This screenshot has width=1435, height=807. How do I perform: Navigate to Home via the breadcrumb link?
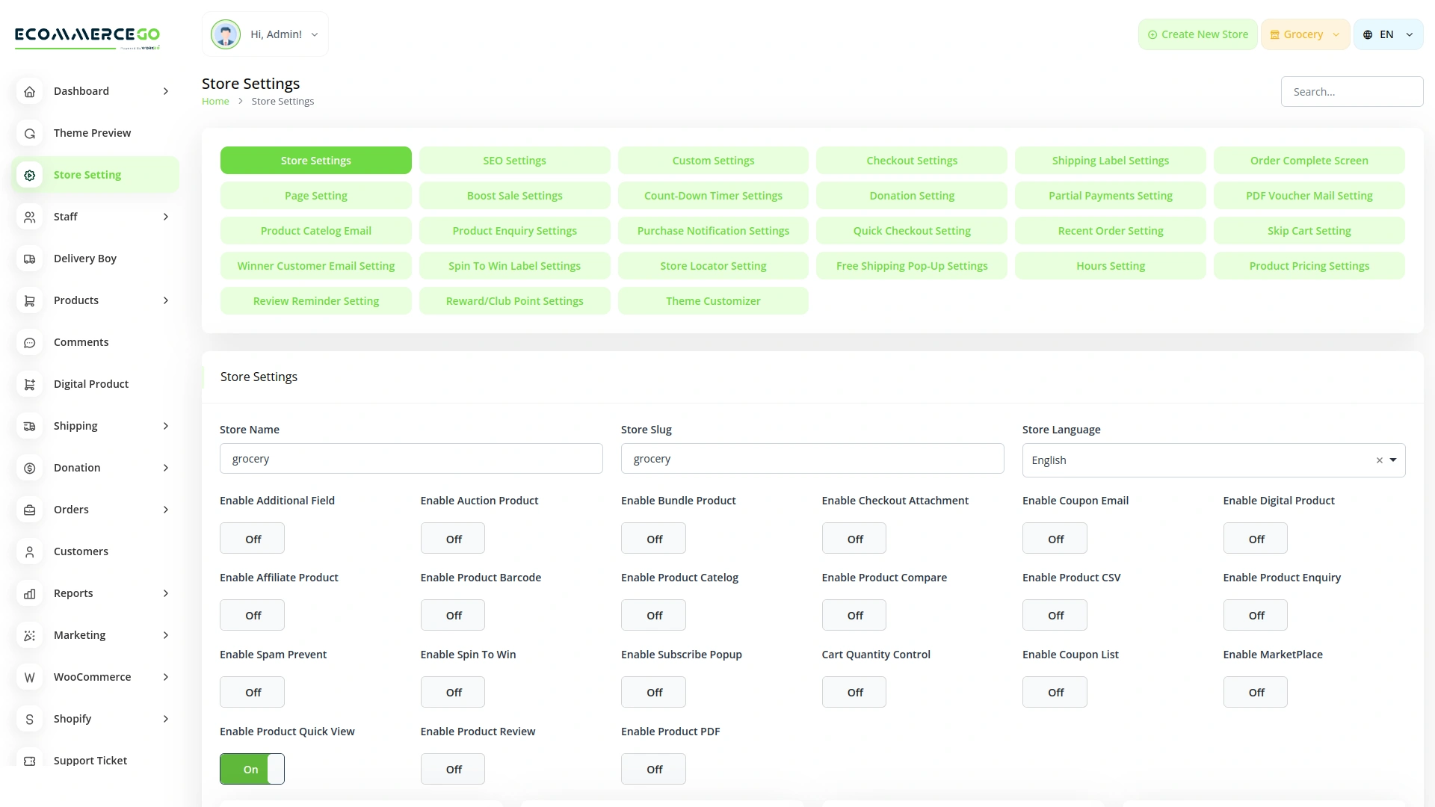(x=215, y=101)
